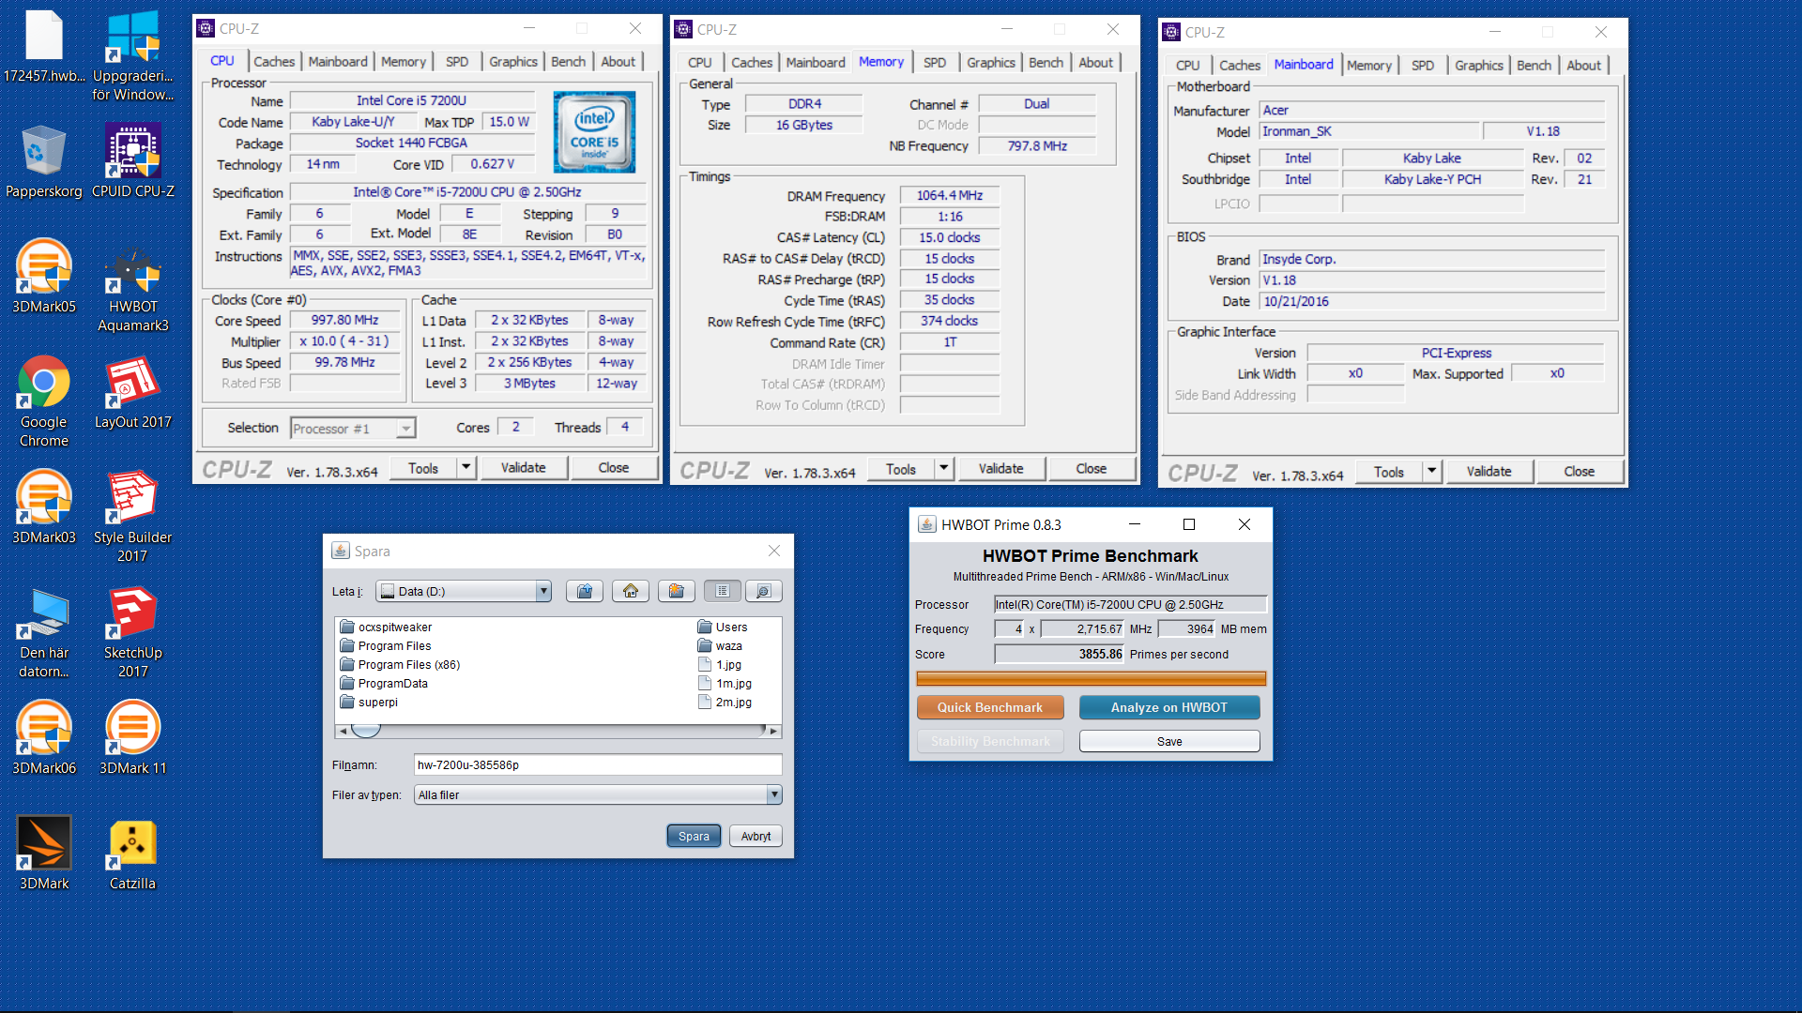The image size is (1802, 1013).
Task: Select the ocxspitweaker folder in file list
Action: pyautogui.click(x=386, y=627)
